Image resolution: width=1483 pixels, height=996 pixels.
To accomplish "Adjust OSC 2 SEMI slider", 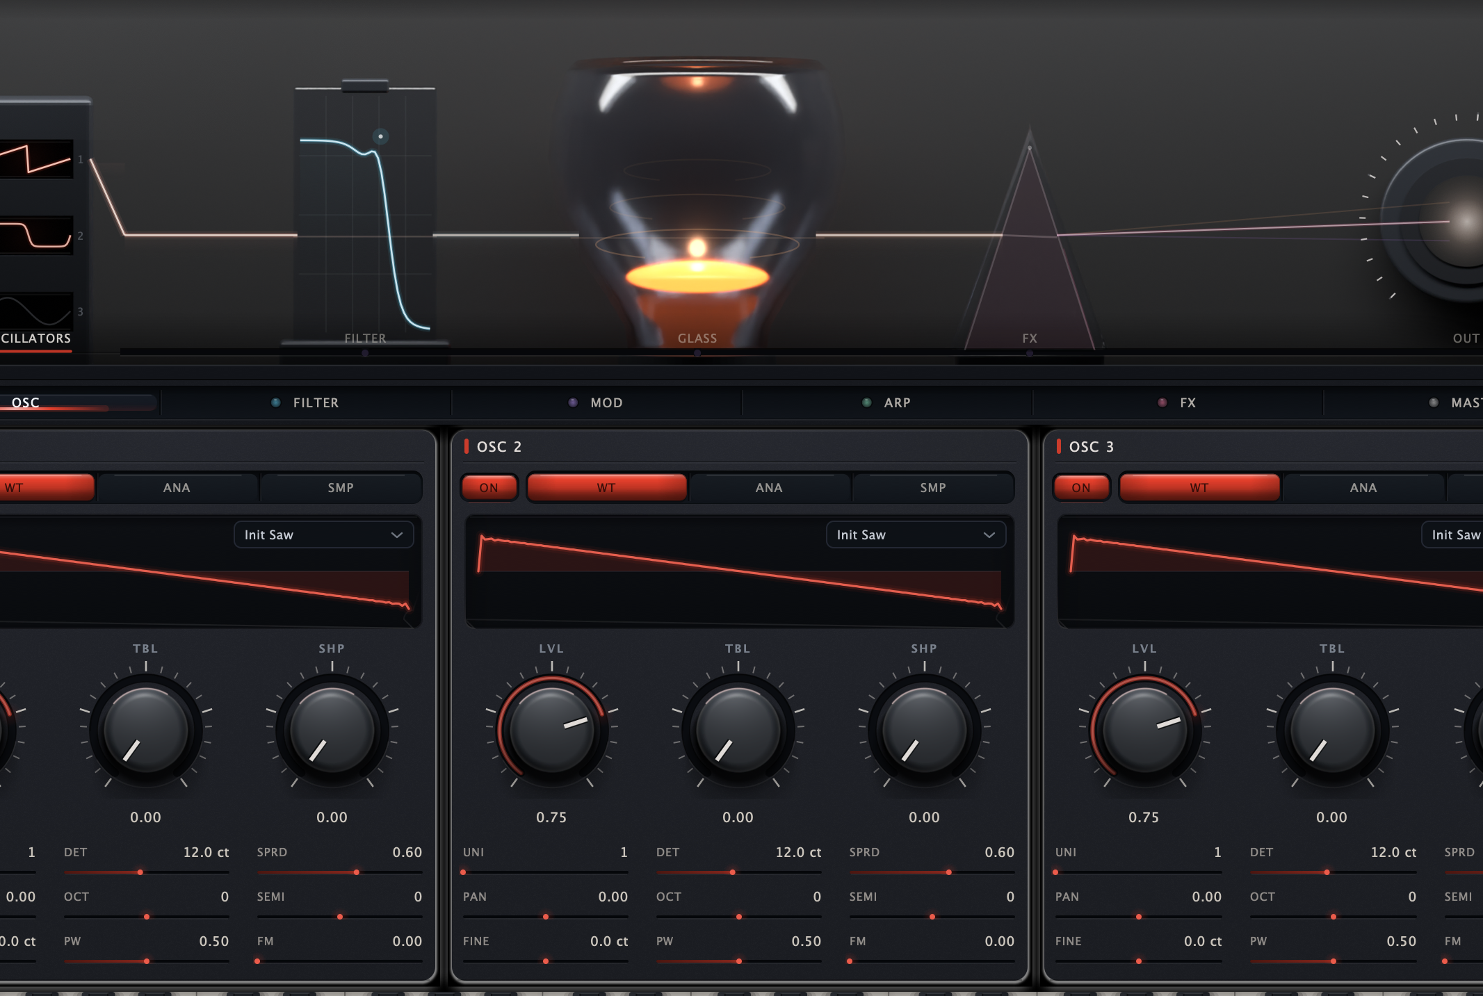I will (932, 916).
